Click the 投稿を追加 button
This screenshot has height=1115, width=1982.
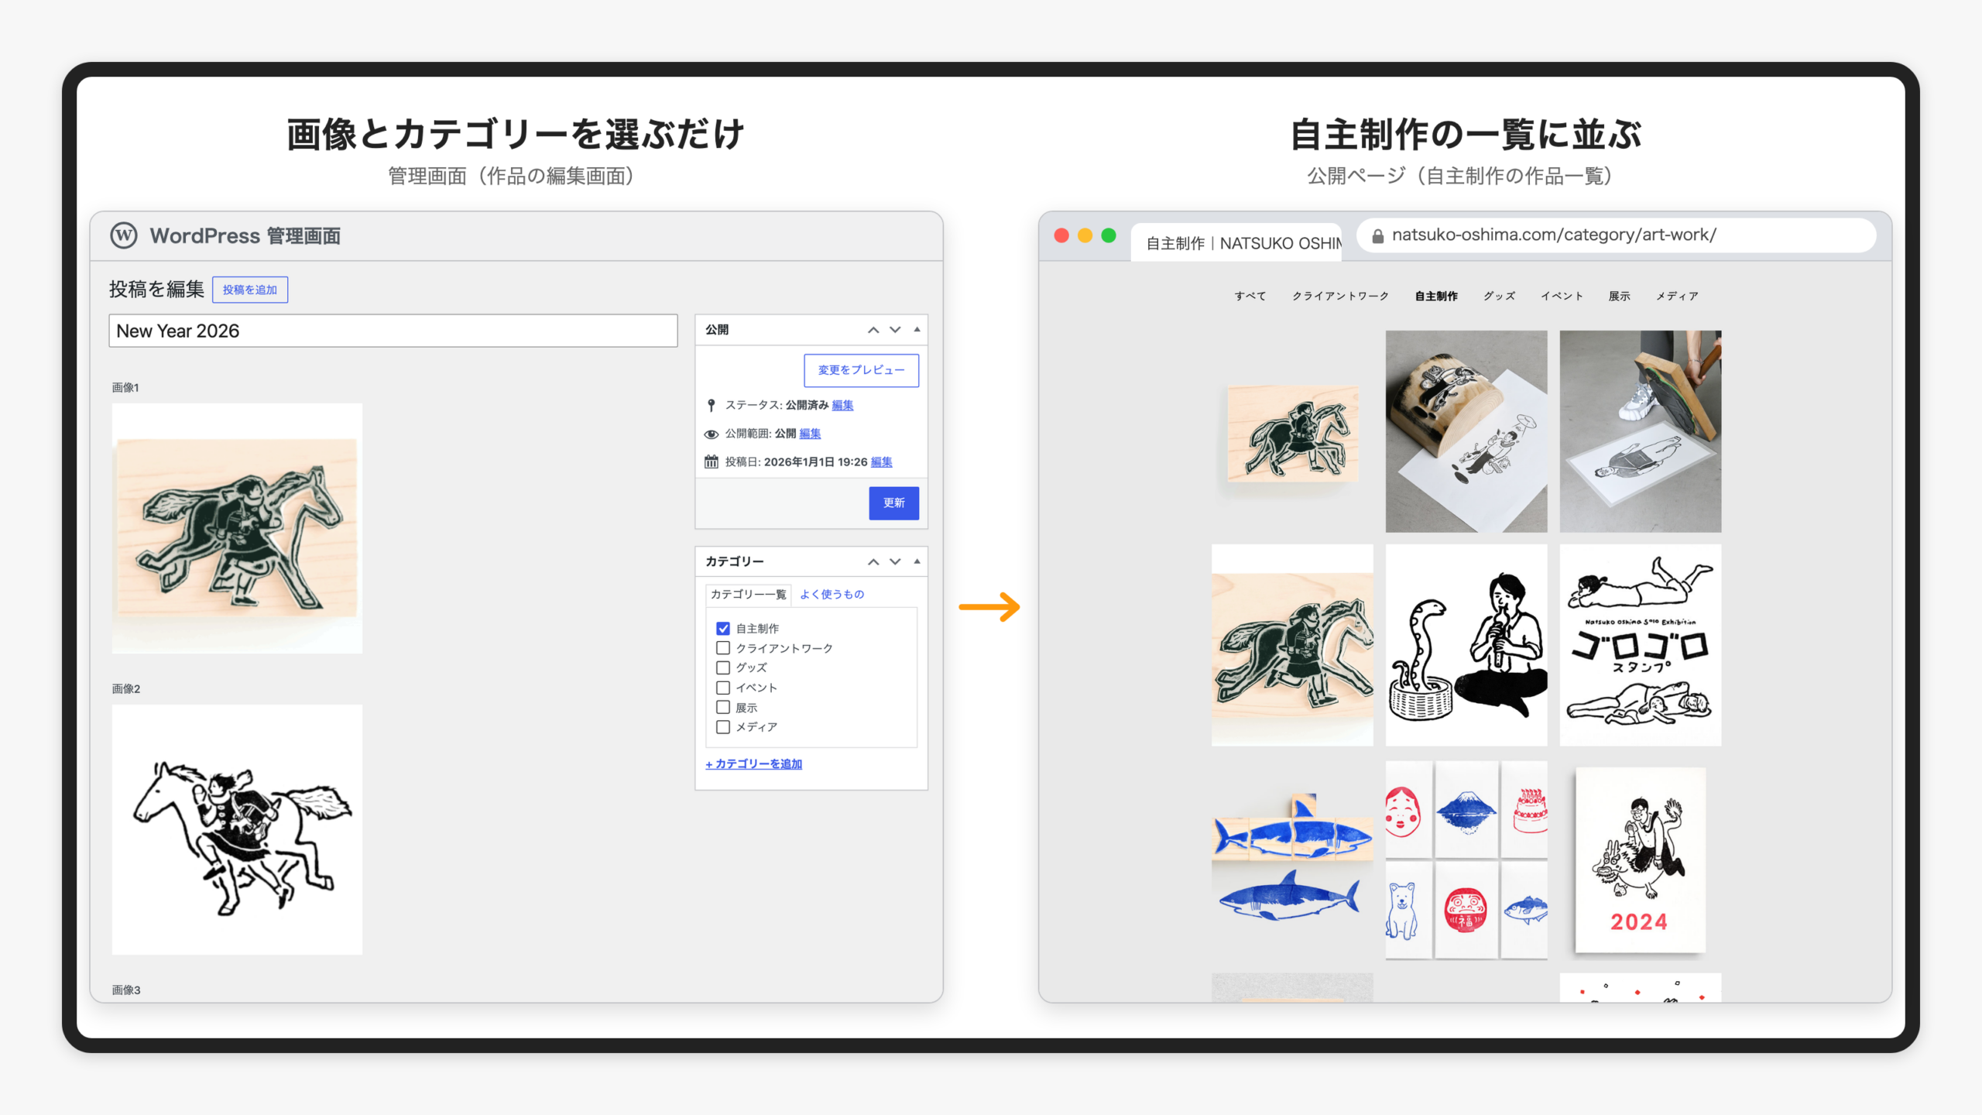point(250,290)
